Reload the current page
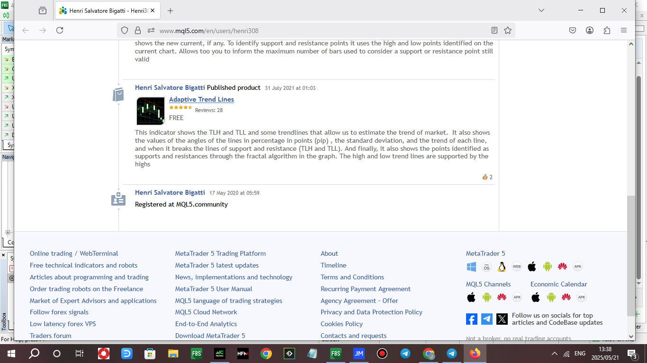Screen dimensions: 647x363 [60, 30]
